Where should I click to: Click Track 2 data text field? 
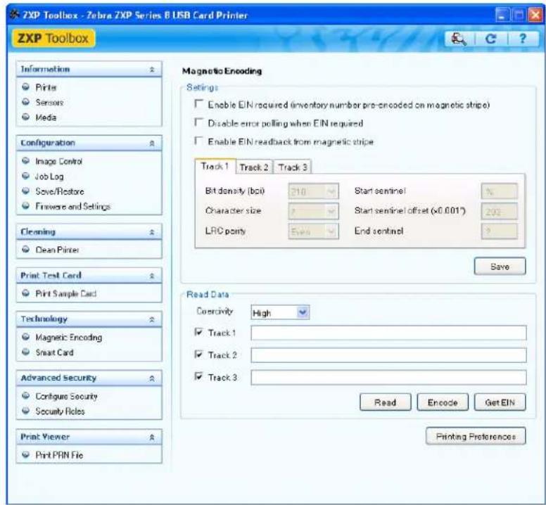click(x=388, y=355)
